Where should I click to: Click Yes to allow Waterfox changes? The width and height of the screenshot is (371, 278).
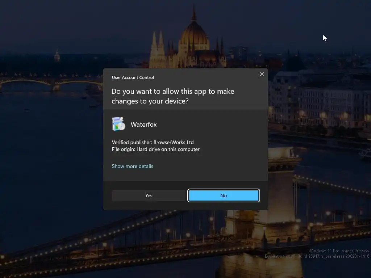(149, 195)
